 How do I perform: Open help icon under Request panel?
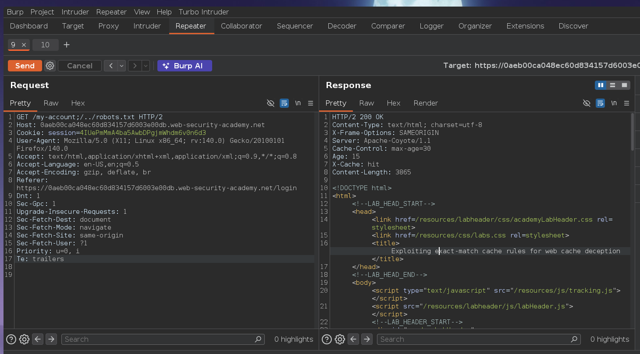(11, 339)
